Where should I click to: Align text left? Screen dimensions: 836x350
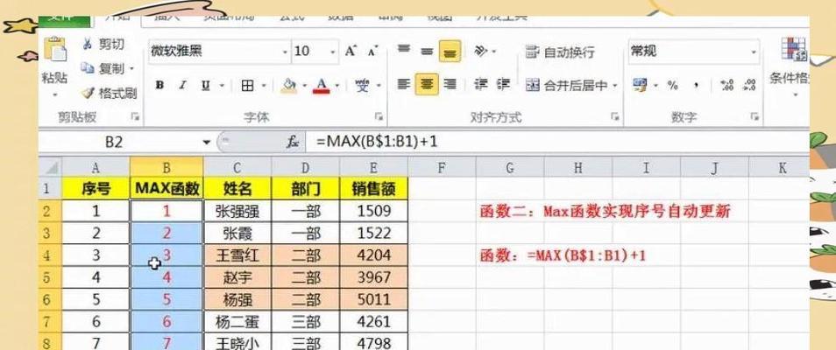pos(404,84)
